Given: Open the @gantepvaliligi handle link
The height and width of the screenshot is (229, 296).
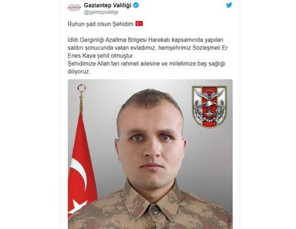Looking at the screenshot, I should (x=101, y=12).
